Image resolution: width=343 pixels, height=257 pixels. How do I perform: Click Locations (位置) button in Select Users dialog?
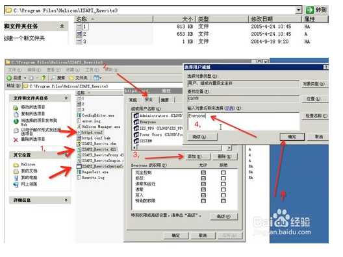(314, 99)
